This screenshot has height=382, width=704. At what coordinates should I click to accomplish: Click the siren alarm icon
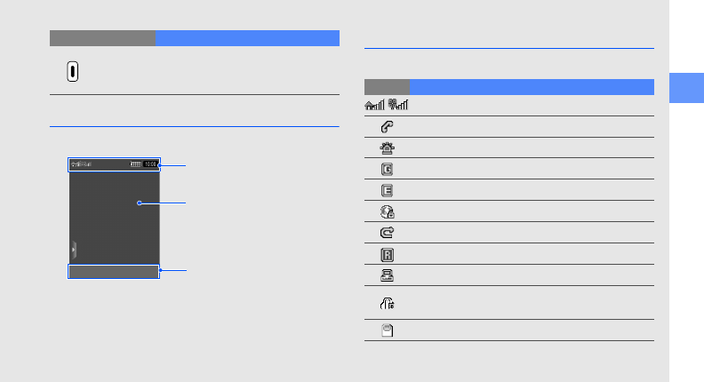pyautogui.click(x=388, y=148)
